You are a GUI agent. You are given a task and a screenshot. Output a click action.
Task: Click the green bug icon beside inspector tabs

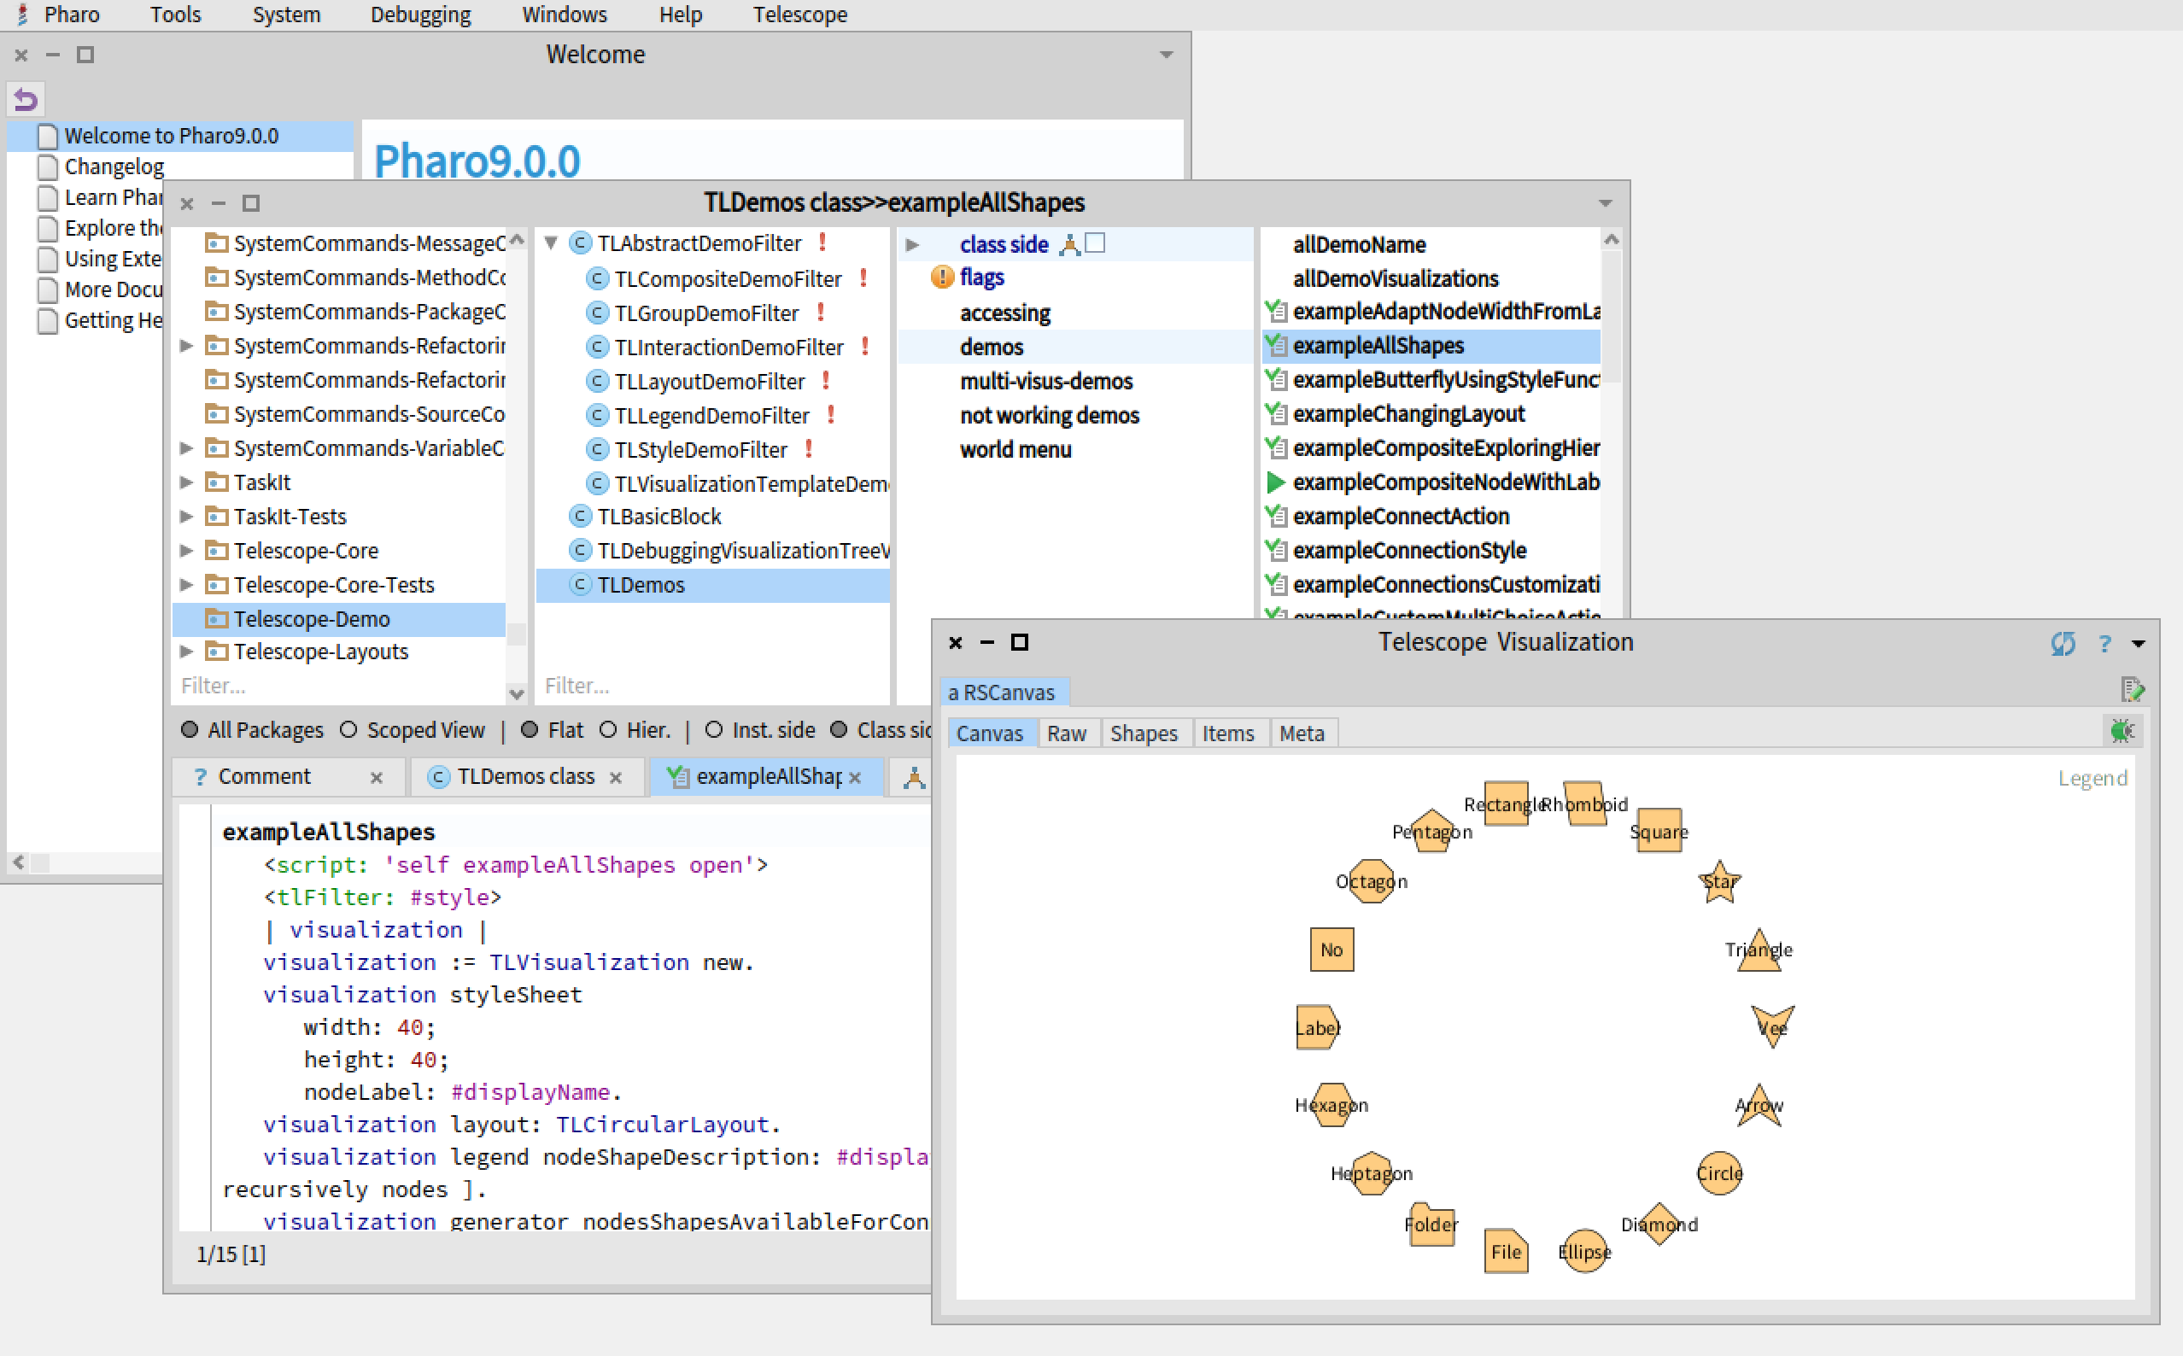pyautogui.click(x=2122, y=731)
